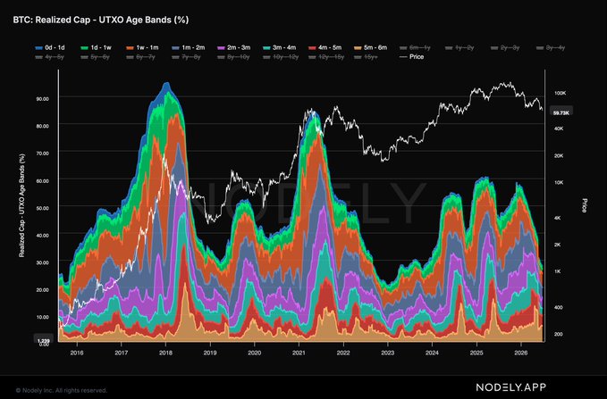This screenshot has width=607, height=399.
Task: Show the 3y - 4y age band
Action: [x=551, y=47]
